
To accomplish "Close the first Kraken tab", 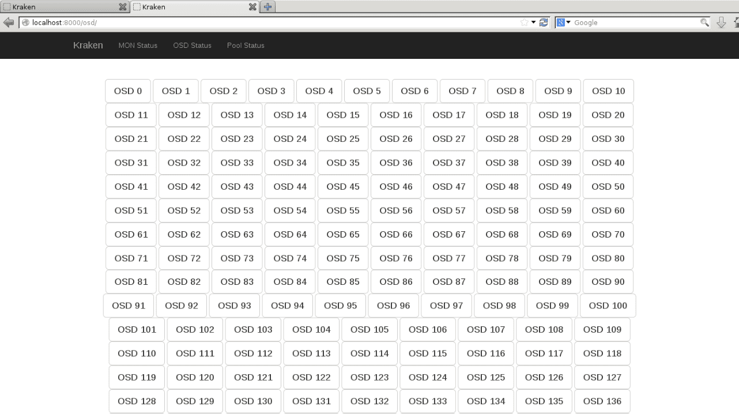I will point(122,7).
